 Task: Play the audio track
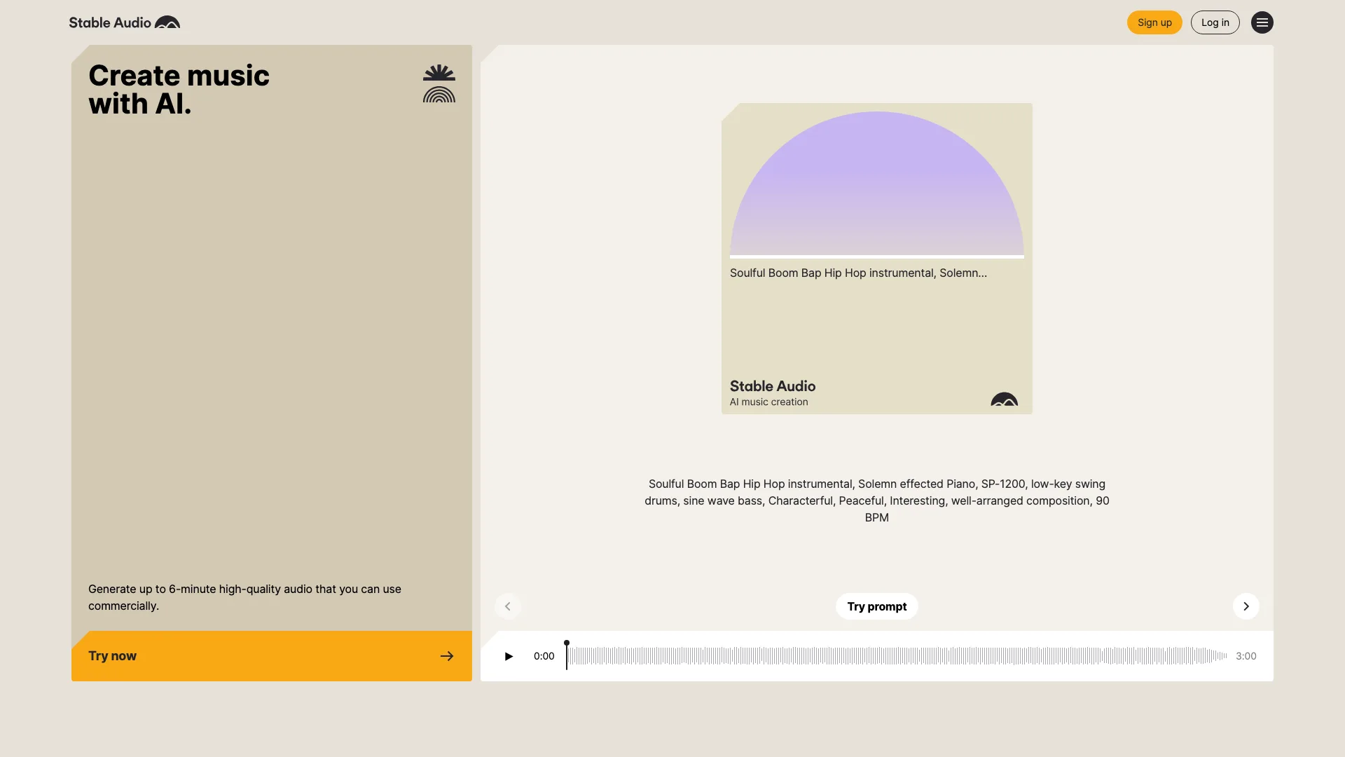tap(509, 656)
